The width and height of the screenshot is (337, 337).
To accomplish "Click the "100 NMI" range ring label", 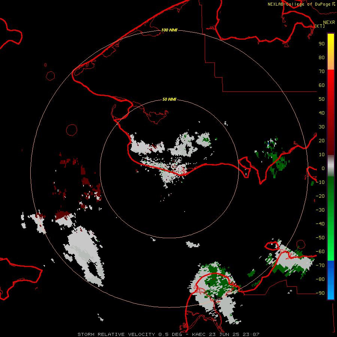I will click(169, 30).
